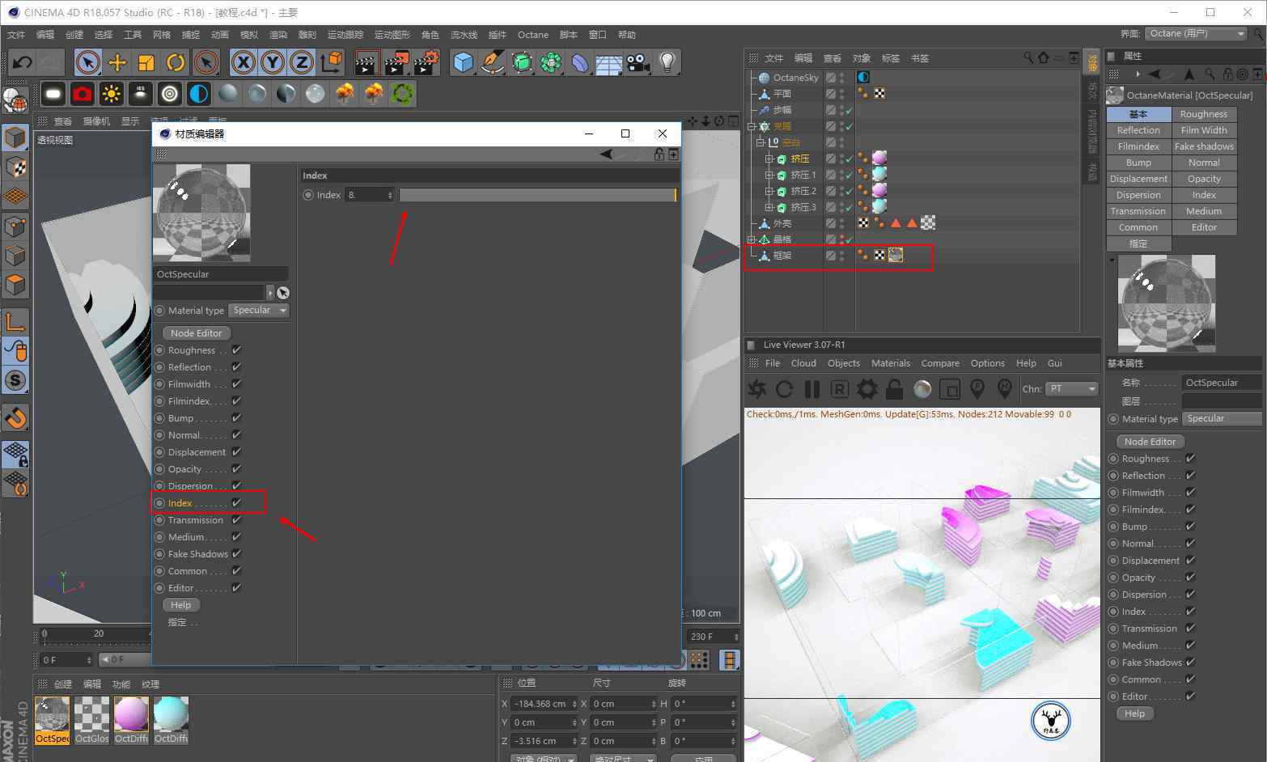
Task: Click the magnet snap tool icon
Action: click(15, 417)
